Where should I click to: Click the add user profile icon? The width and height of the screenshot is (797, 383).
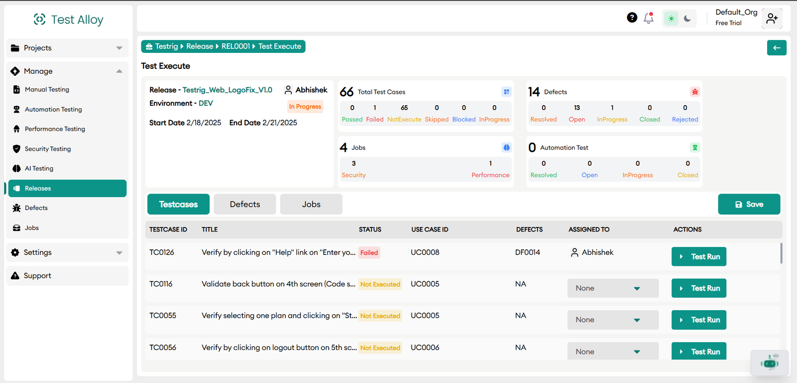772,18
